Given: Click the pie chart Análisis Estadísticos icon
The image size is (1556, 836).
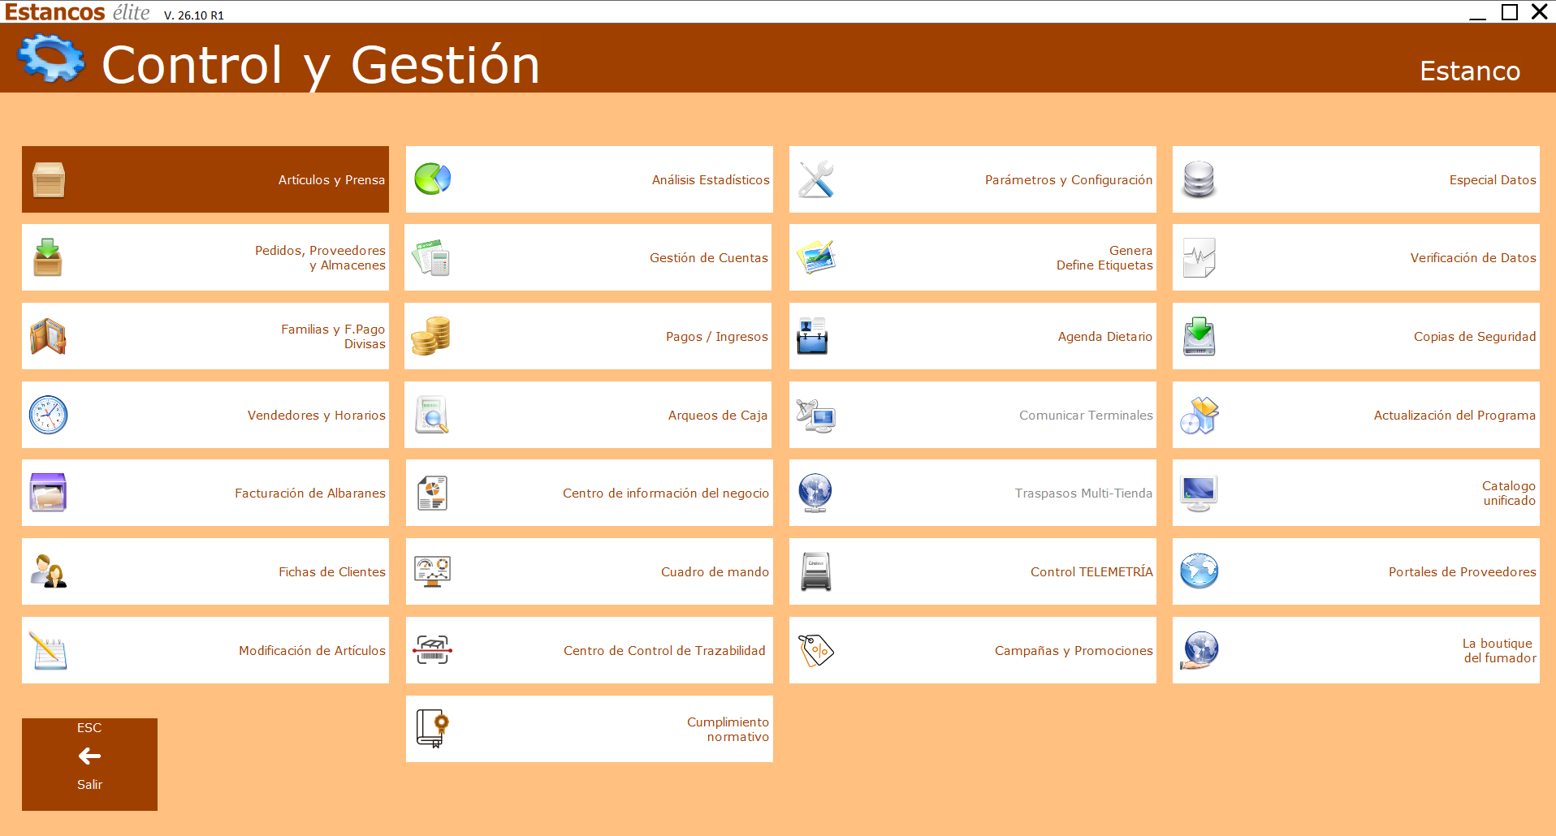Looking at the screenshot, I should click(x=433, y=179).
